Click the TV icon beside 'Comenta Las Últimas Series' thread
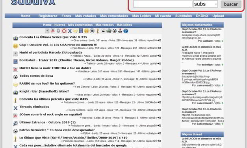 click(x=15, y=38)
